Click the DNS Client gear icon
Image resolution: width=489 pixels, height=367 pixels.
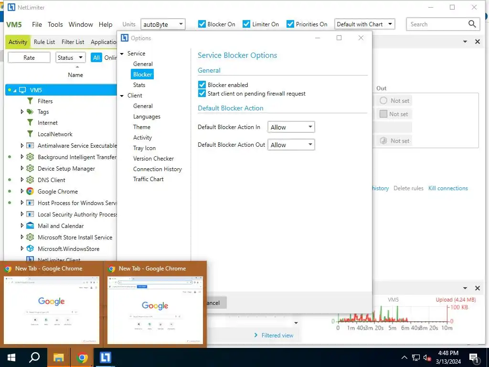[x=30, y=180]
